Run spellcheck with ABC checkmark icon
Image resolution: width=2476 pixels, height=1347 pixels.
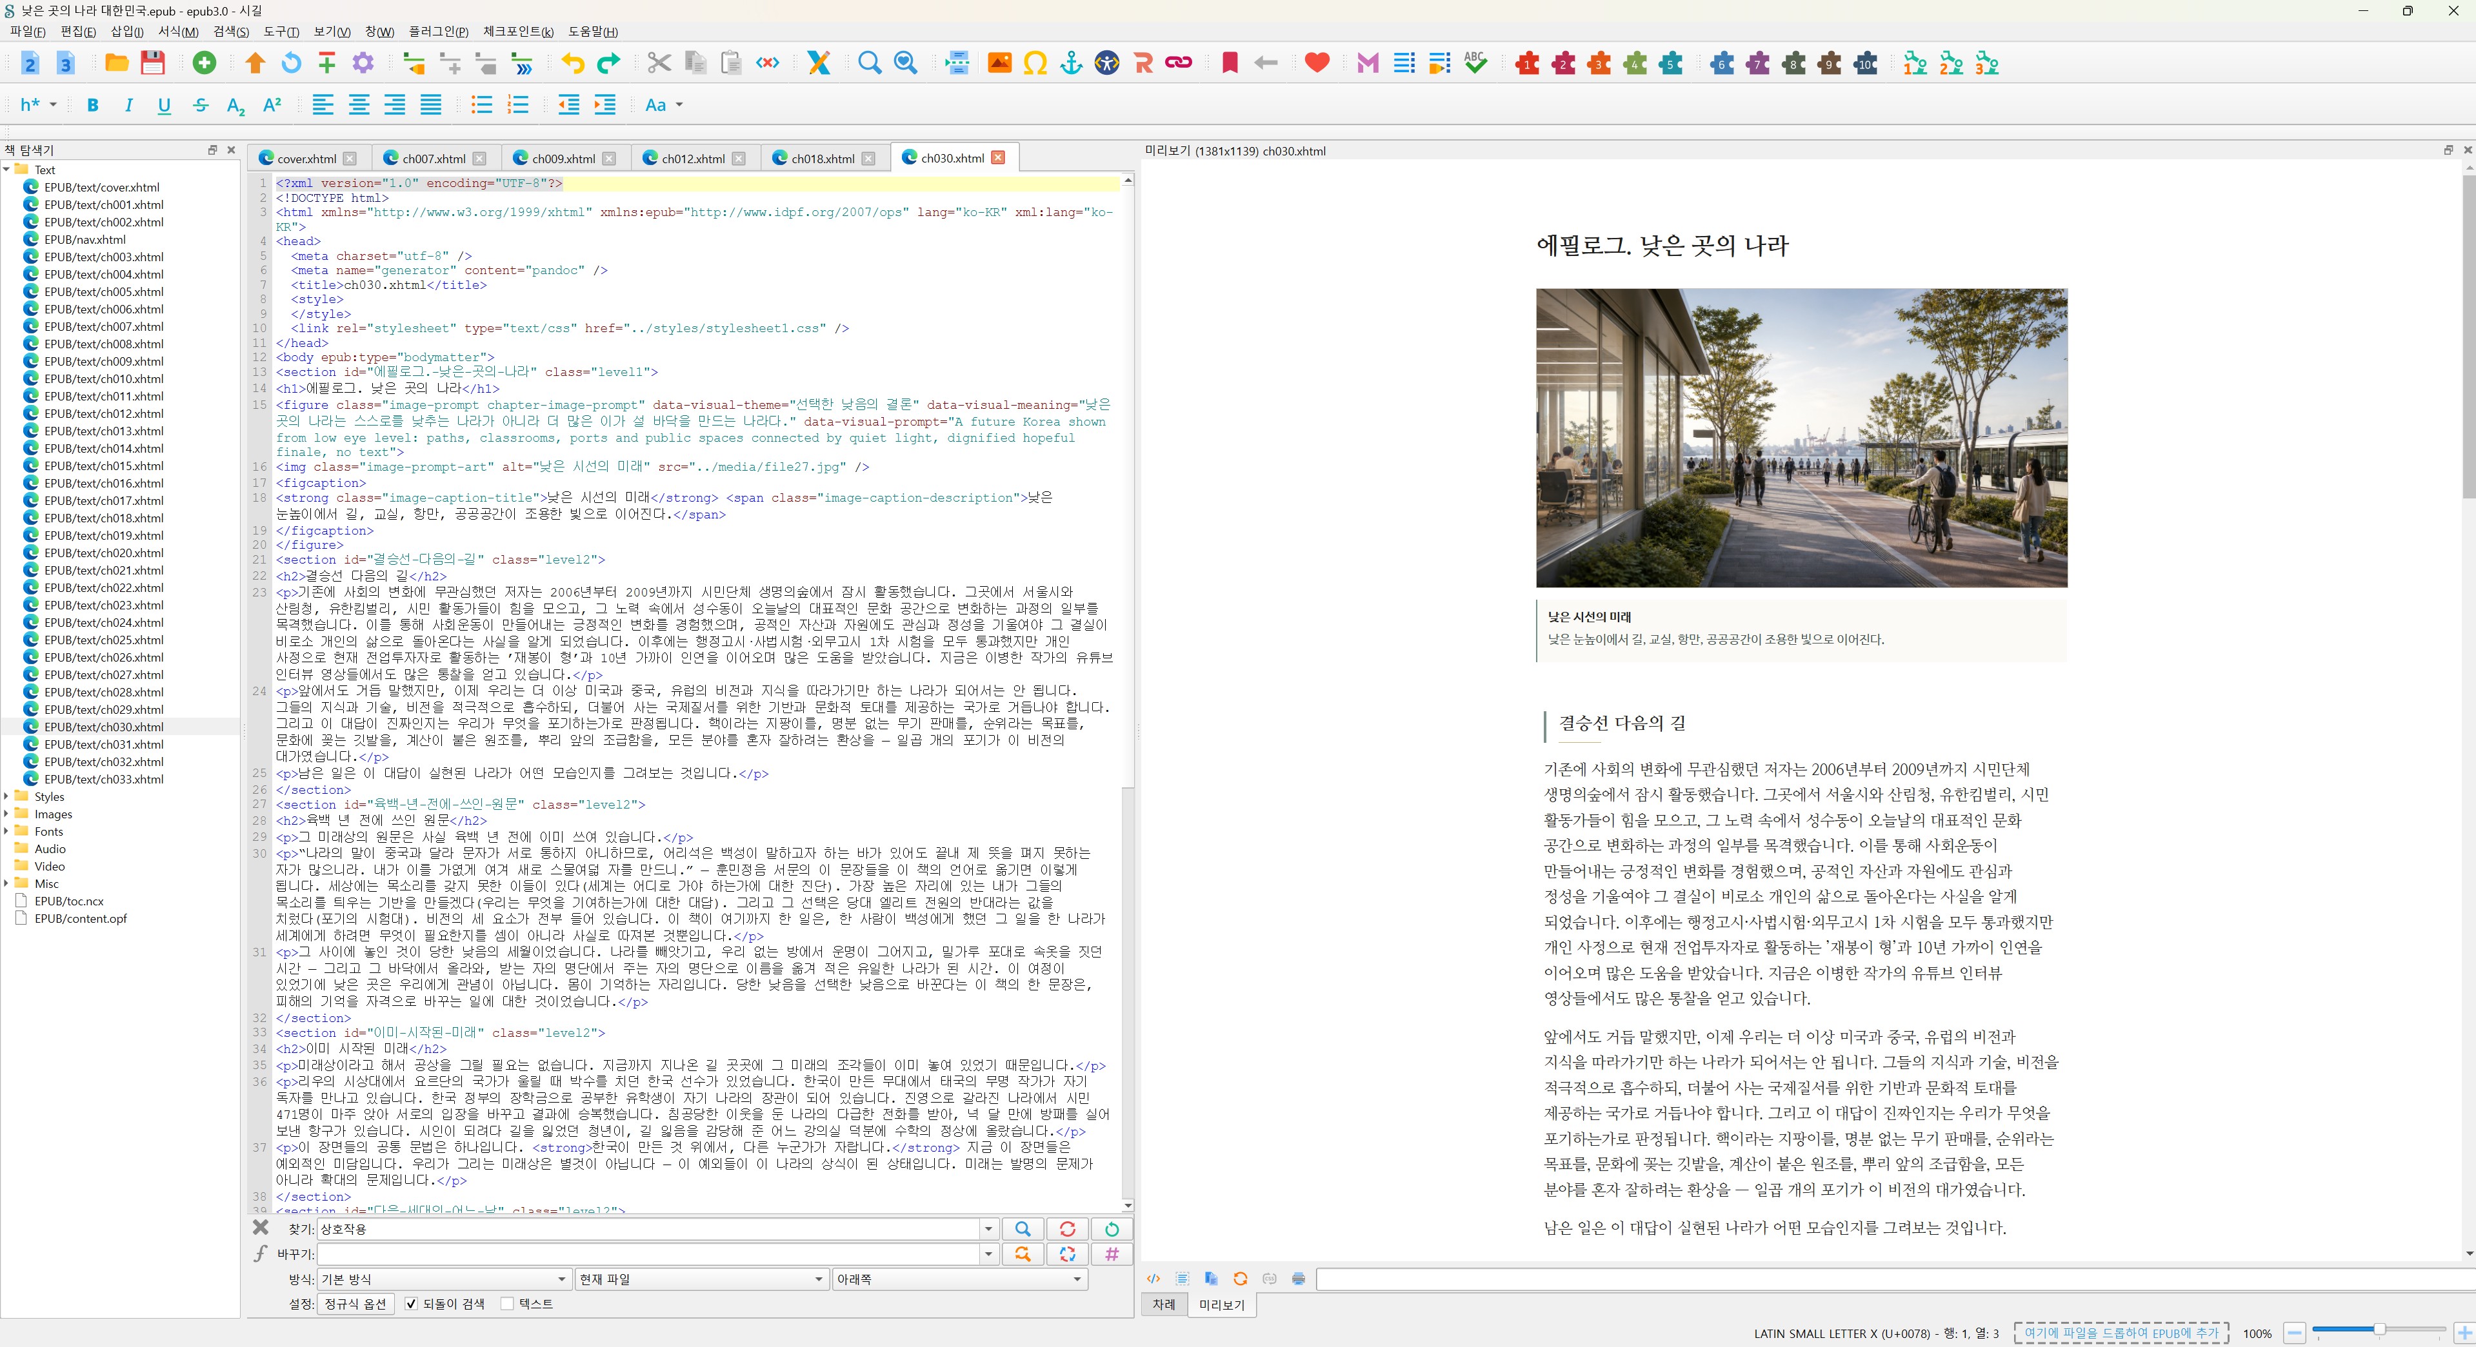tap(1475, 63)
